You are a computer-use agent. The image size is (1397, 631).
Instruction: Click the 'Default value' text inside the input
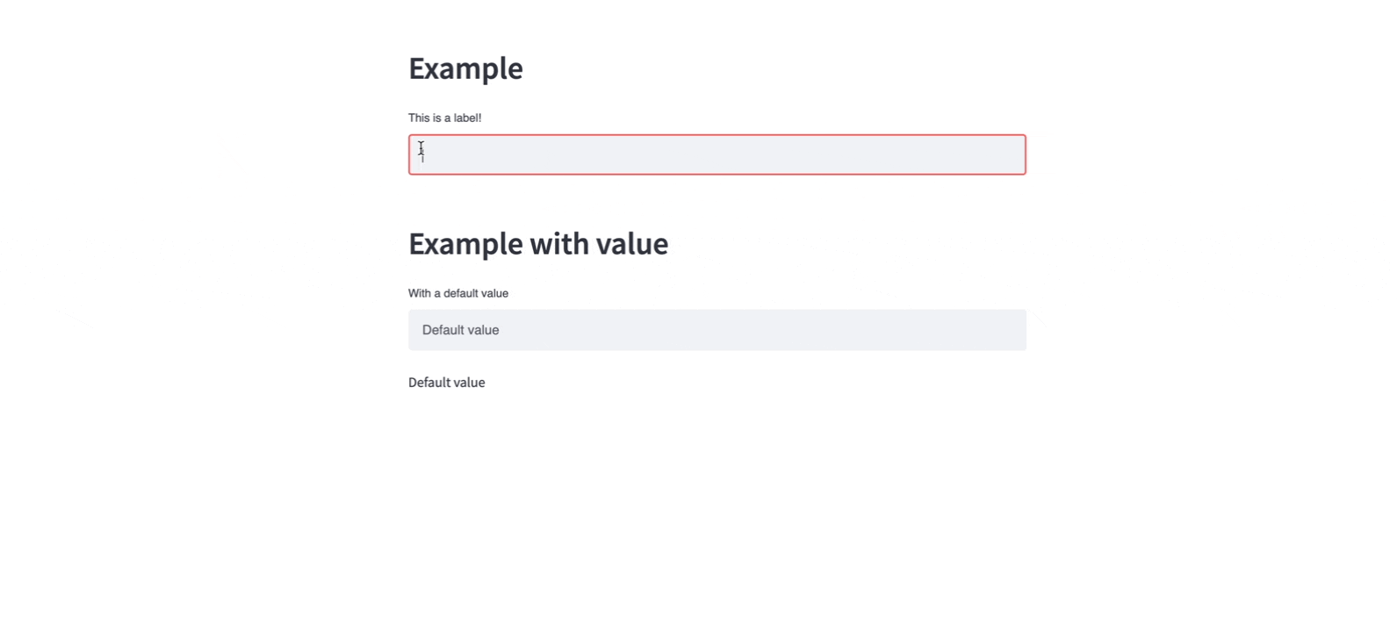click(460, 330)
